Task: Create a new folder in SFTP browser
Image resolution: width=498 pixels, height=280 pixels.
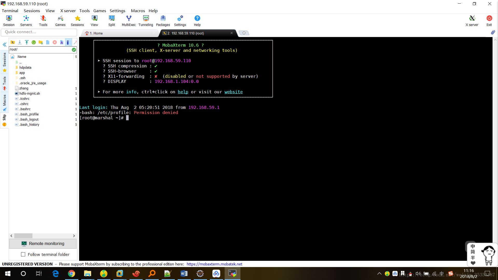Action: click(x=41, y=42)
